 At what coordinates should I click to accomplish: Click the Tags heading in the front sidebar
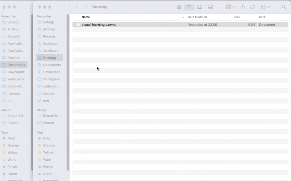(40, 132)
